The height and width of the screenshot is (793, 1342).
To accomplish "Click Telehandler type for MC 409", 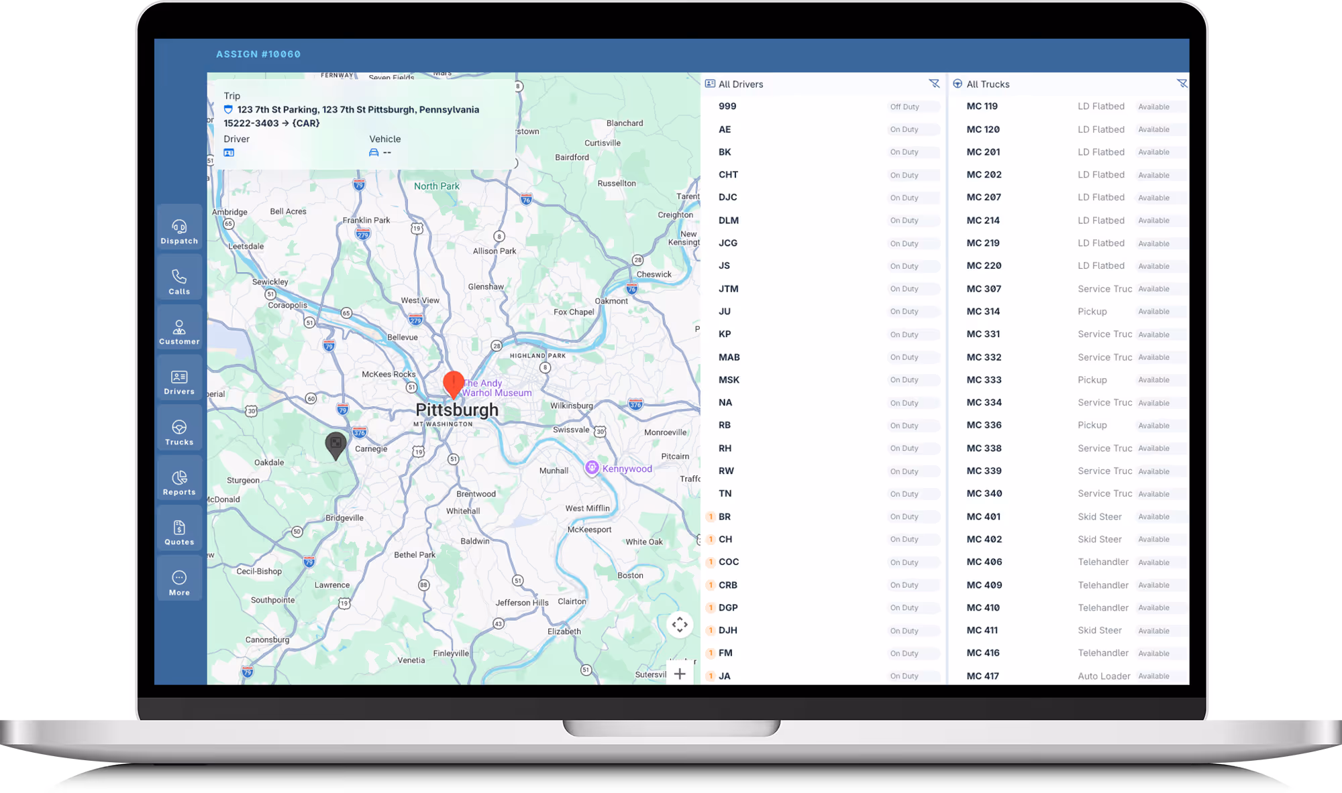I will (1103, 585).
